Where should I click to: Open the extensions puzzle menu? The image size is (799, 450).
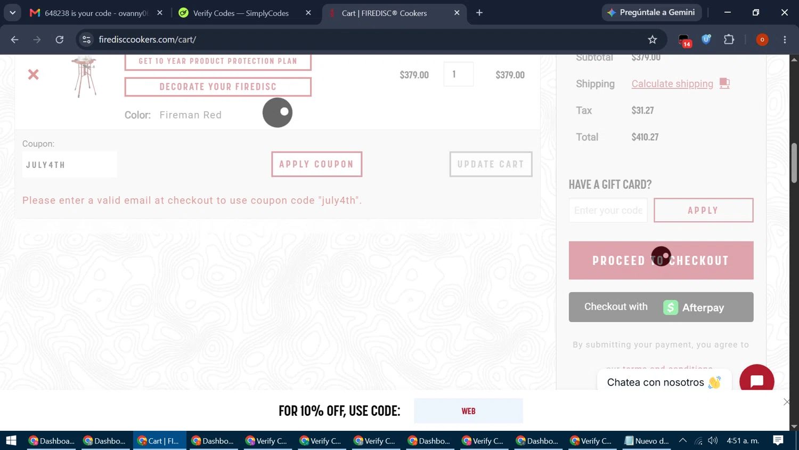coord(729,39)
